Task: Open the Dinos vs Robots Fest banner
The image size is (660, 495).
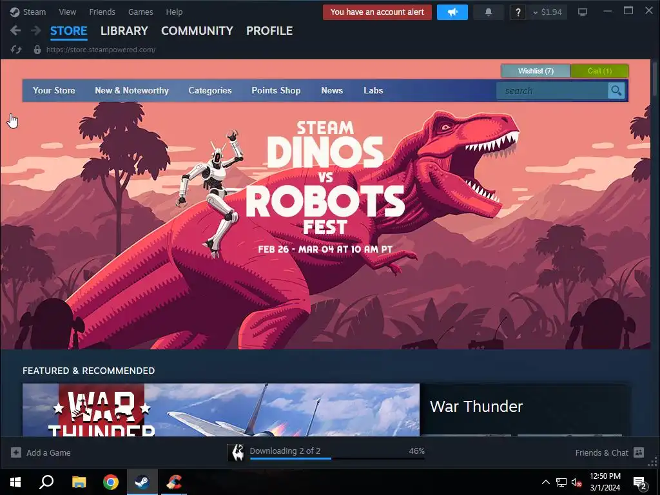Action: coord(325,225)
